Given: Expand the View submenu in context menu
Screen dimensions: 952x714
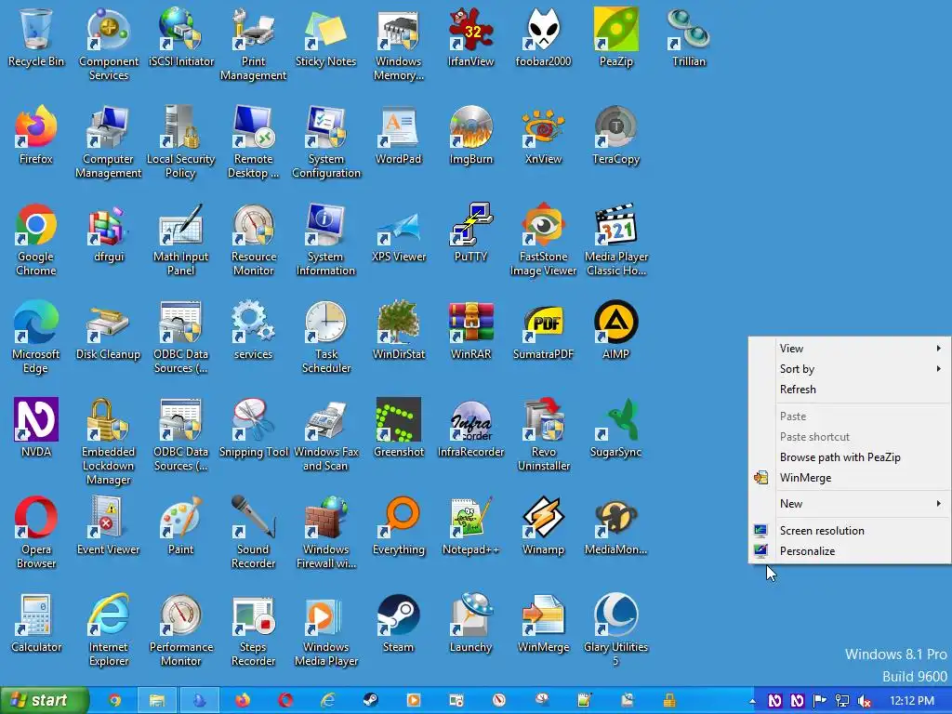Looking at the screenshot, I should coord(850,349).
